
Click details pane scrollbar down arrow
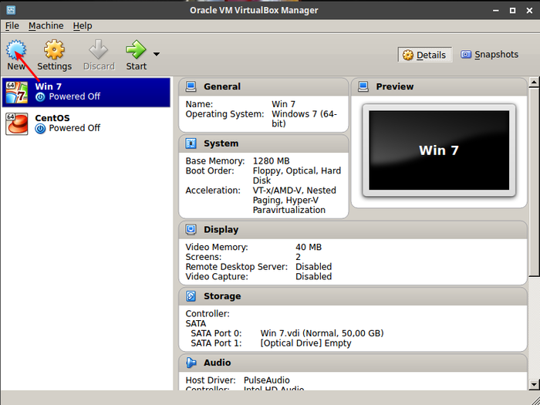tap(534, 384)
